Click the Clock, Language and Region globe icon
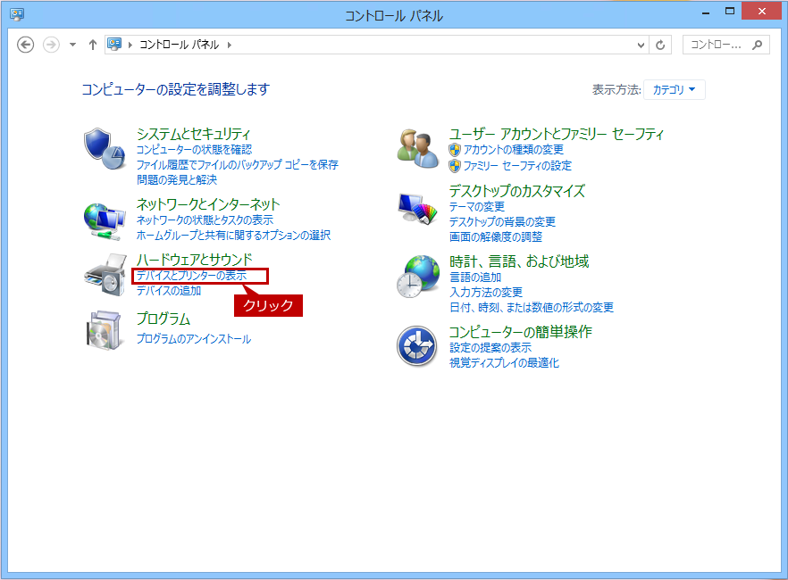Image resolution: width=788 pixels, height=580 pixels. coord(418,277)
